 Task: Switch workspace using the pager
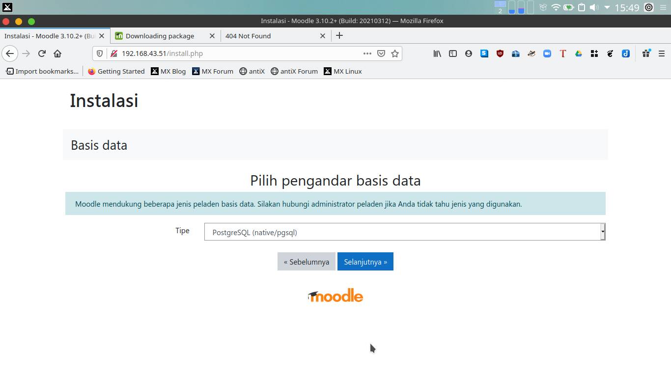click(x=500, y=7)
